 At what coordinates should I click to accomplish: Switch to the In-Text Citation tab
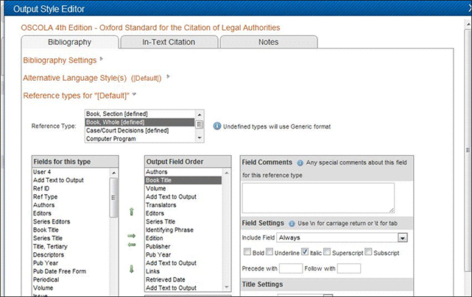[169, 42]
